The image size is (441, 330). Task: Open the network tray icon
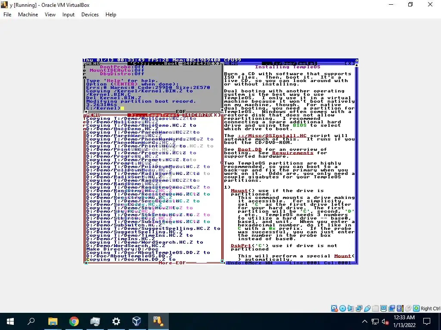(x=375, y=321)
